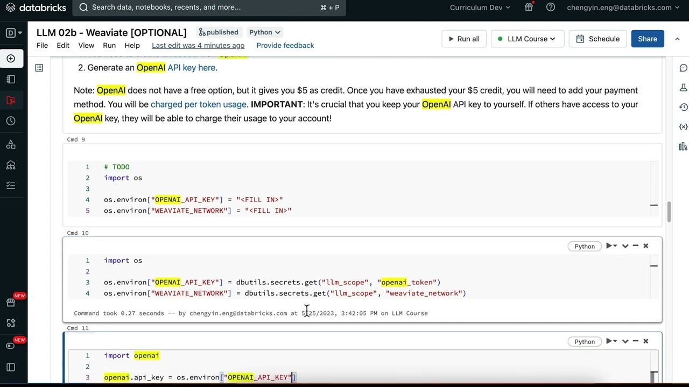
Task: Open the Data shapes icon in sidebar
Action: (x=11, y=144)
